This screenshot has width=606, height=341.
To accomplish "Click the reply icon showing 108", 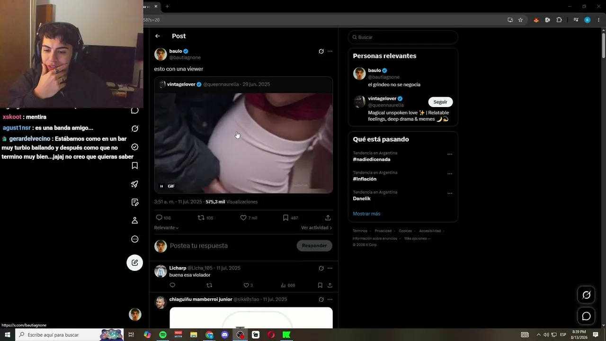I will point(159,218).
